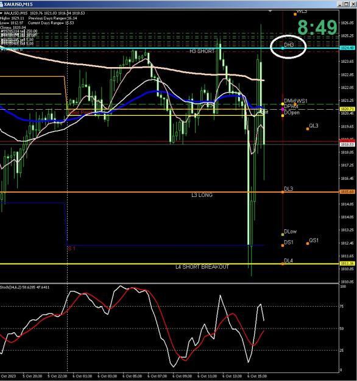Click the 1822.05 price scale value
Screen dimensions: 357x381
(347, 87)
